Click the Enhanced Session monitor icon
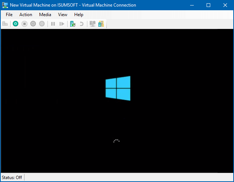Viewport: 234px width, 182px height. 93,24
